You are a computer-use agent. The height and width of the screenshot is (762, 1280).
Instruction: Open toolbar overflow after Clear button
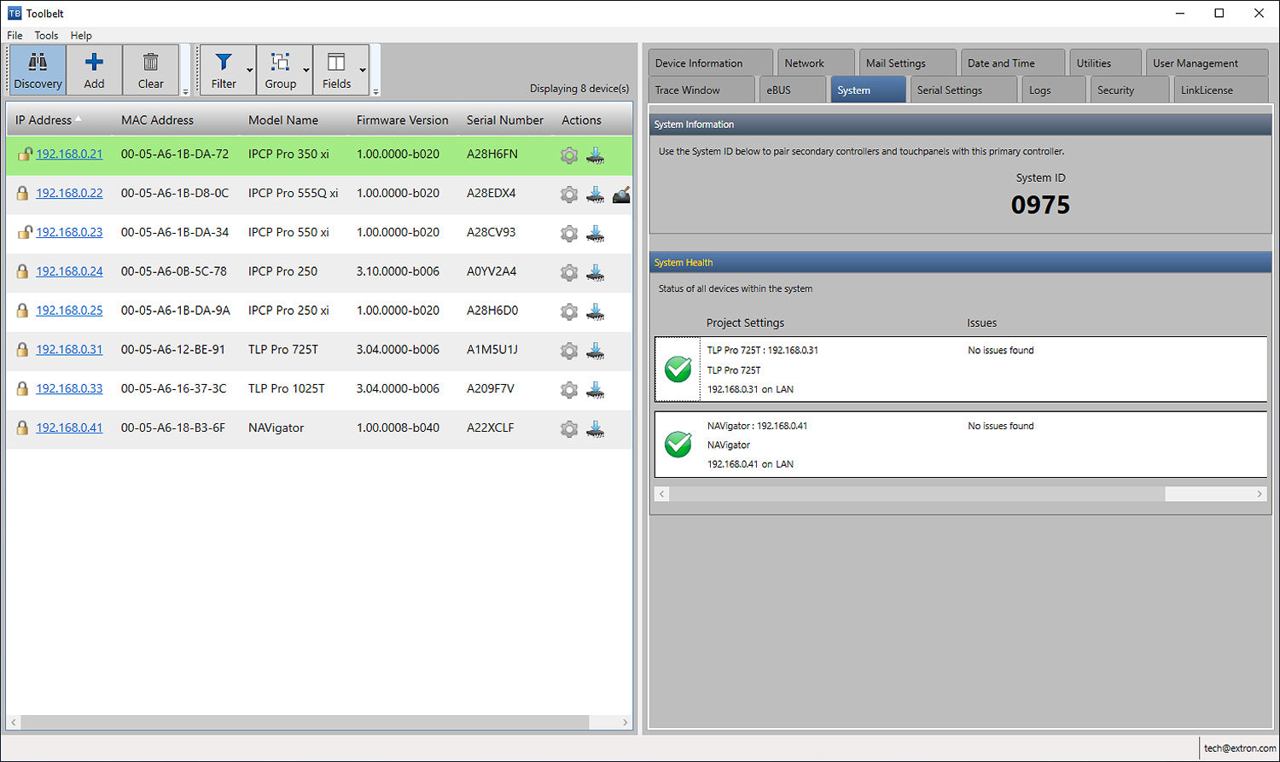[x=185, y=90]
